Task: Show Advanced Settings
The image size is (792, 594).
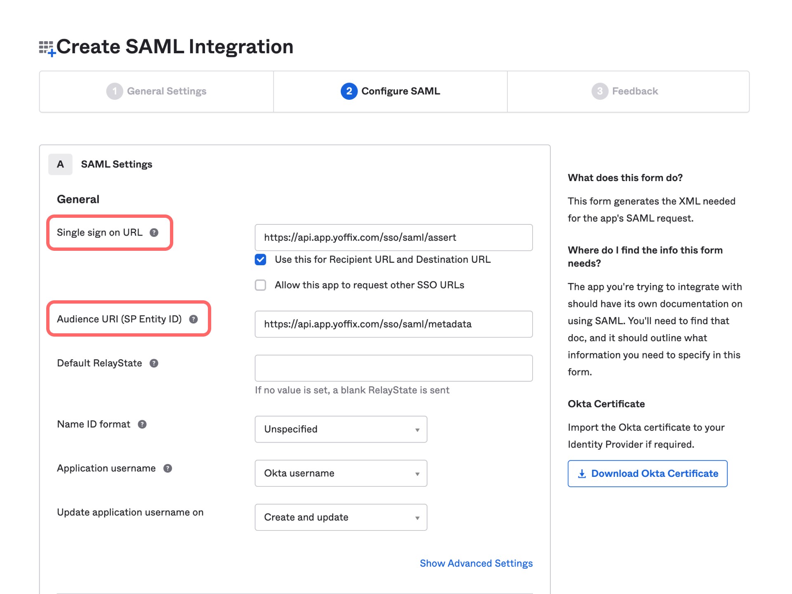Action: tap(476, 563)
